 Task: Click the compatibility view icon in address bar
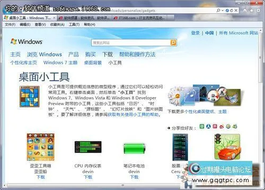(227, 11)
